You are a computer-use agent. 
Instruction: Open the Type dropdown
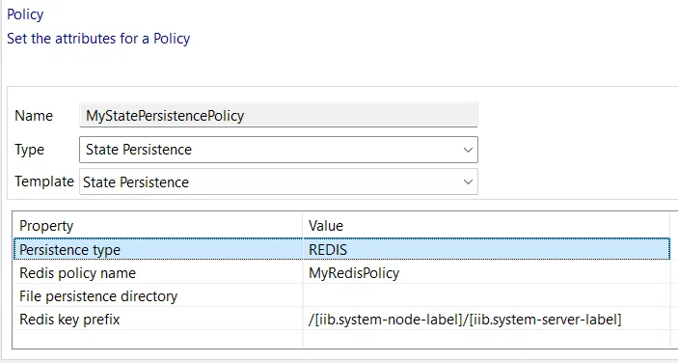tap(279, 150)
